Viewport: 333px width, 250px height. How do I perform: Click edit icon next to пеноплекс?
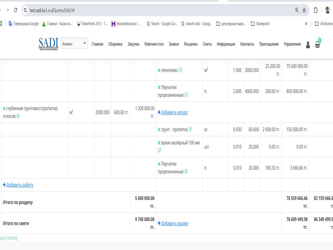(x=180, y=70)
